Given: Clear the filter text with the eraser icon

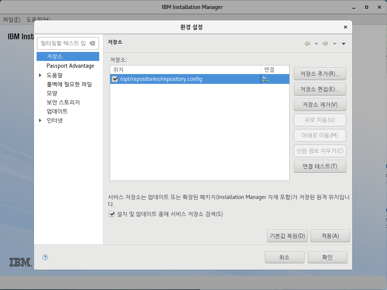Looking at the screenshot, I should tap(92, 43).
